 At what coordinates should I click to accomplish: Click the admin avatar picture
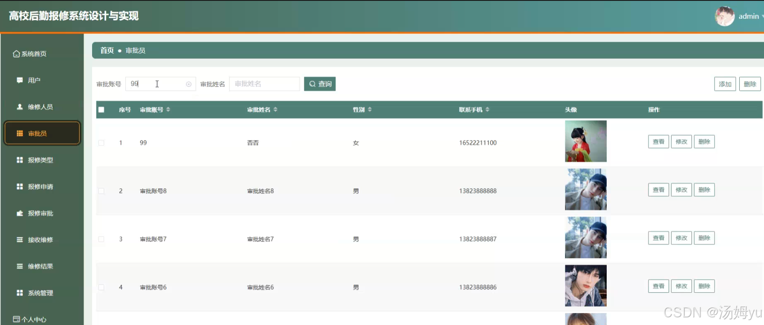click(724, 16)
